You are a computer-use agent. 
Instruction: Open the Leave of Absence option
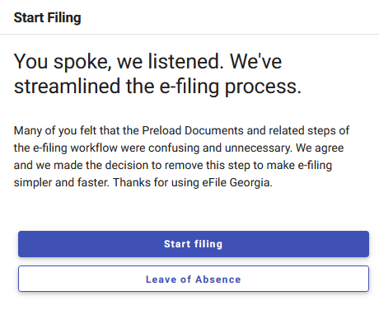(x=194, y=279)
